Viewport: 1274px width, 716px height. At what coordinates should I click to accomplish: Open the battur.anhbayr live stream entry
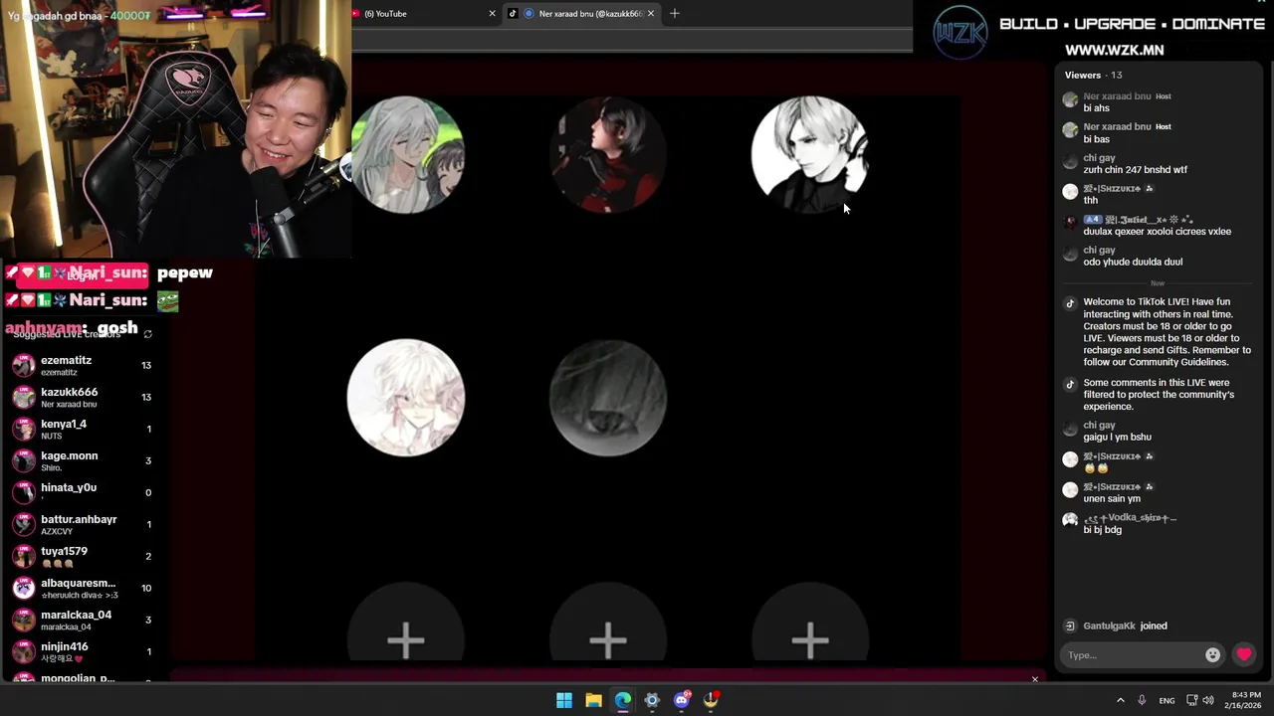click(82, 525)
